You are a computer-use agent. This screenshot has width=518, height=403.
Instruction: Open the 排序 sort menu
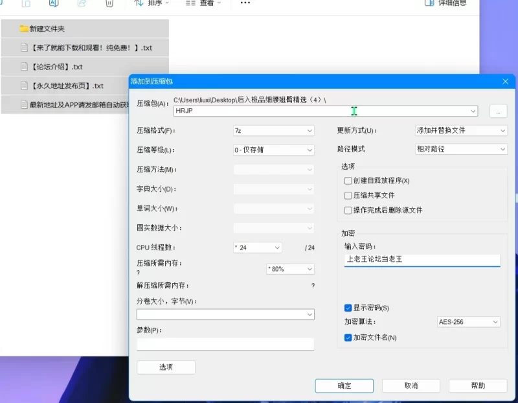(x=152, y=3)
